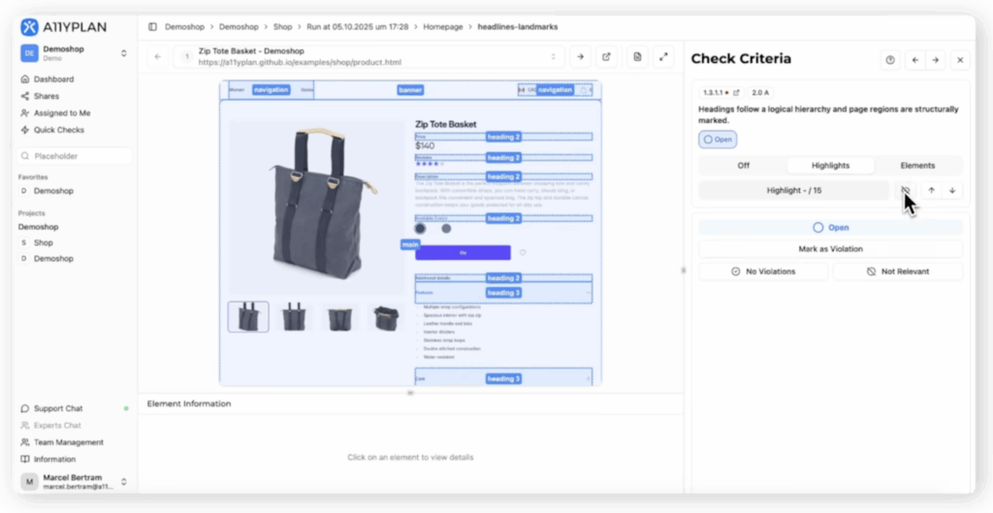Select the second bag thumbnail
The image size is (993, 513).
(x=295, y=317)
